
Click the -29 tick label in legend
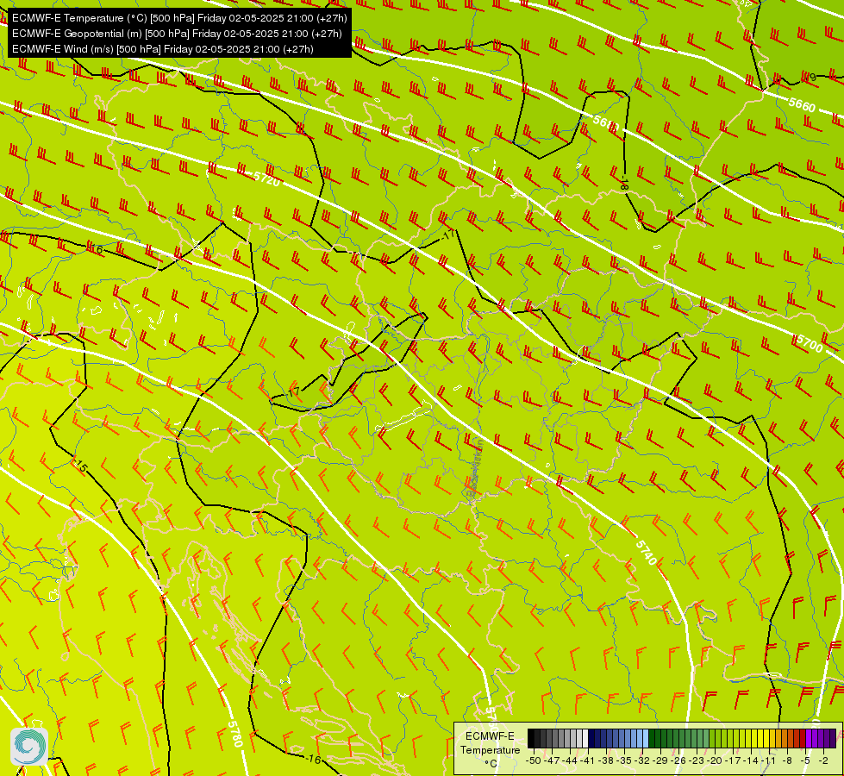coord(660,760)
